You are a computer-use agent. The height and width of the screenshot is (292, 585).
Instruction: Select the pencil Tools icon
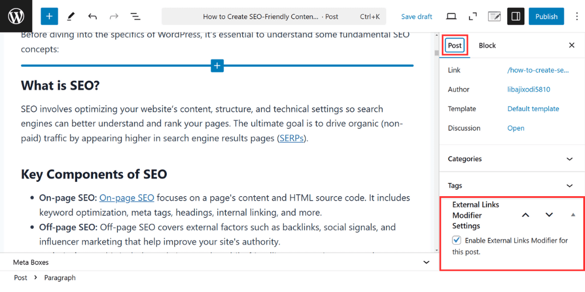pyautogui.click(x=71, y=17)
